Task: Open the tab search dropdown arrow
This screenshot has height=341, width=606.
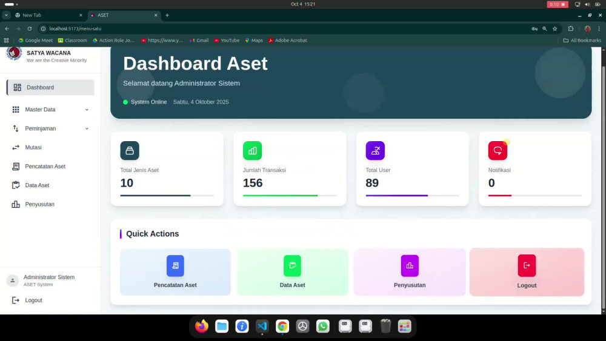Action: [x=6, y=15]
